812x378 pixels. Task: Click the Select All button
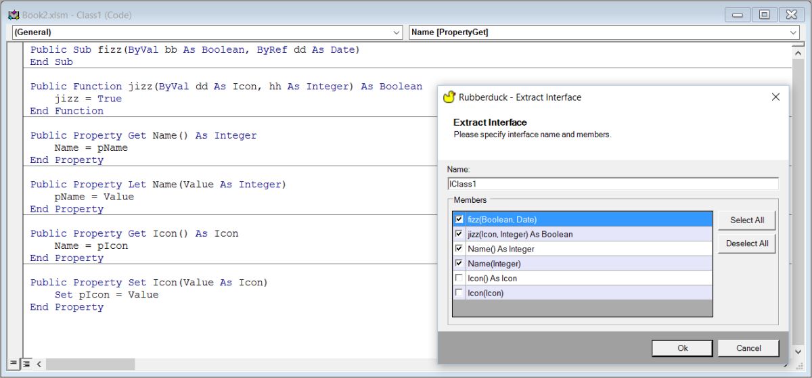[747, 220]
